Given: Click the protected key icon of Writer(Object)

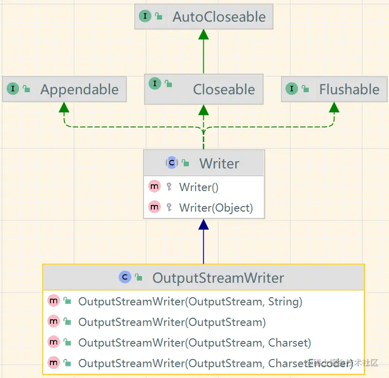Looking at the screenshot, I should pyautogui.click(x=169, y=207).
